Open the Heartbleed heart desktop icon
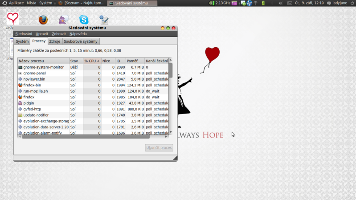The height and width of the screenshot is (200, 356). pos(12,19)
